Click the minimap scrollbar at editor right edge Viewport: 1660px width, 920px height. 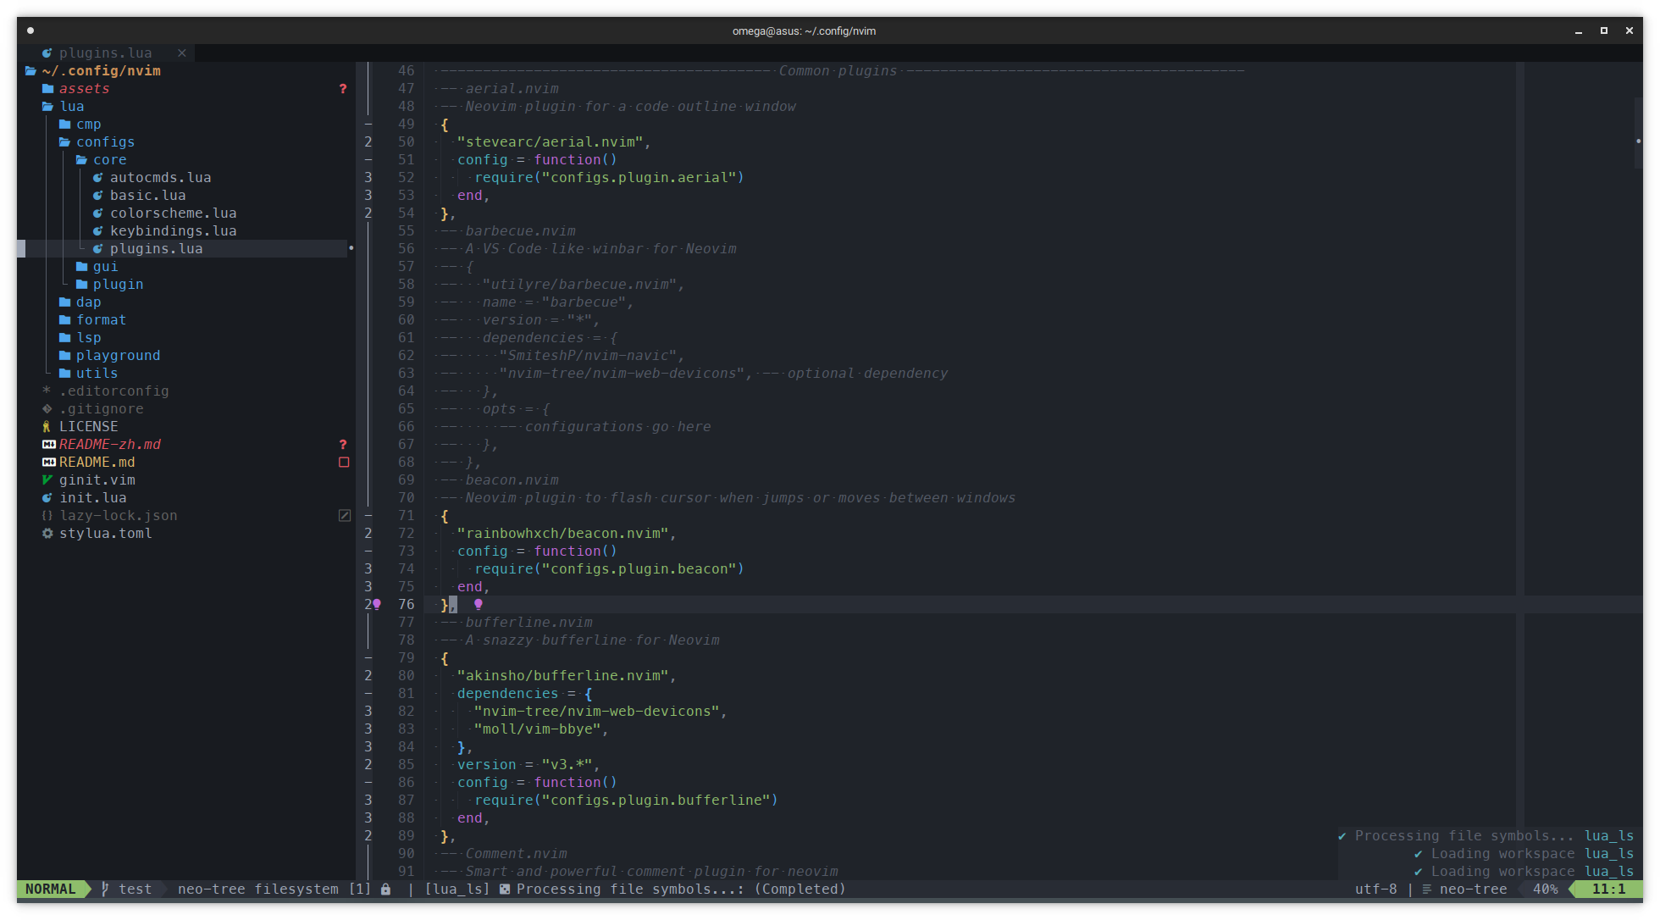[1638, 134]
